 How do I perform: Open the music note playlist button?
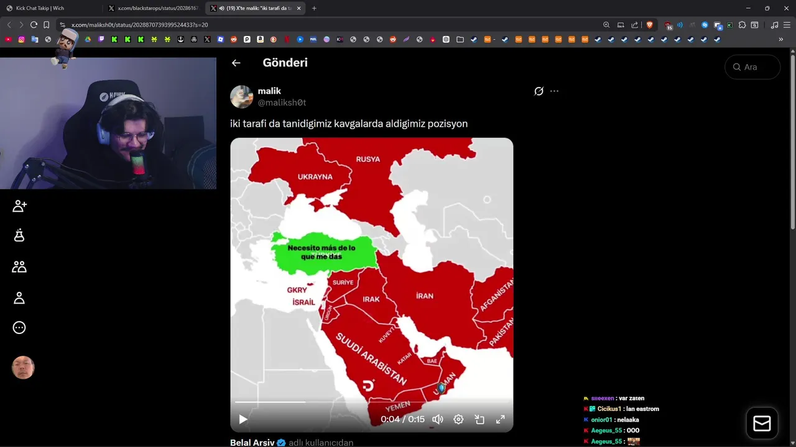pos(774,25)
